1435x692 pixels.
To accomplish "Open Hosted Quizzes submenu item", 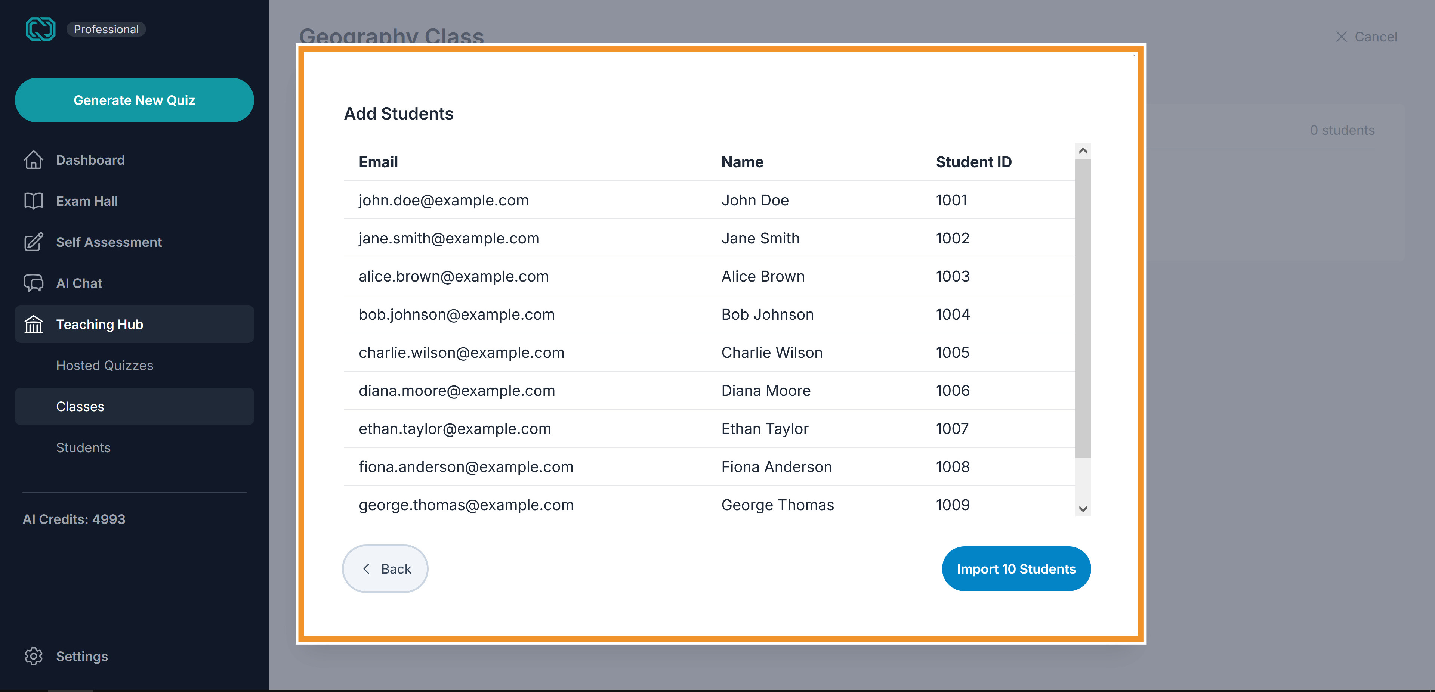I will pos(134,365).
